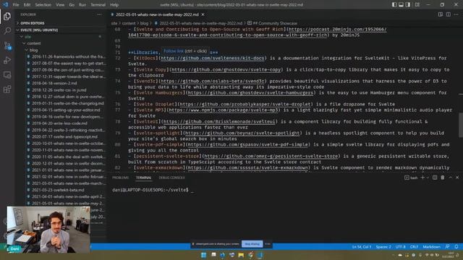The width and height of the screenshot is (463, 260).
Task: Open editor more actions ellipsis
Action: [456, 14]
